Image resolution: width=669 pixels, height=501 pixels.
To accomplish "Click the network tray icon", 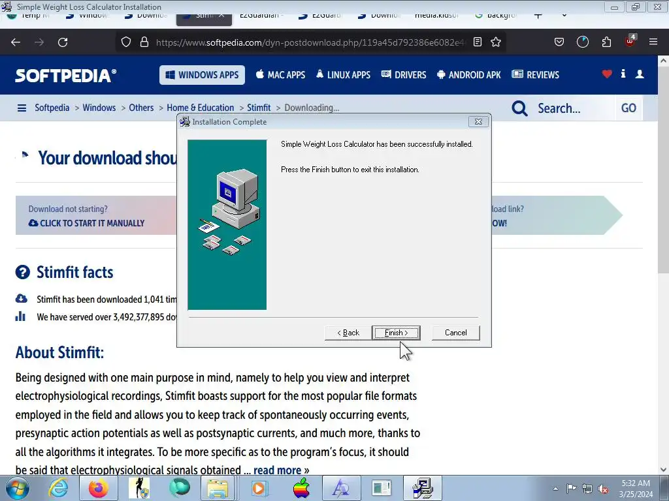I will pyautogui.click(x=587, y=489).
